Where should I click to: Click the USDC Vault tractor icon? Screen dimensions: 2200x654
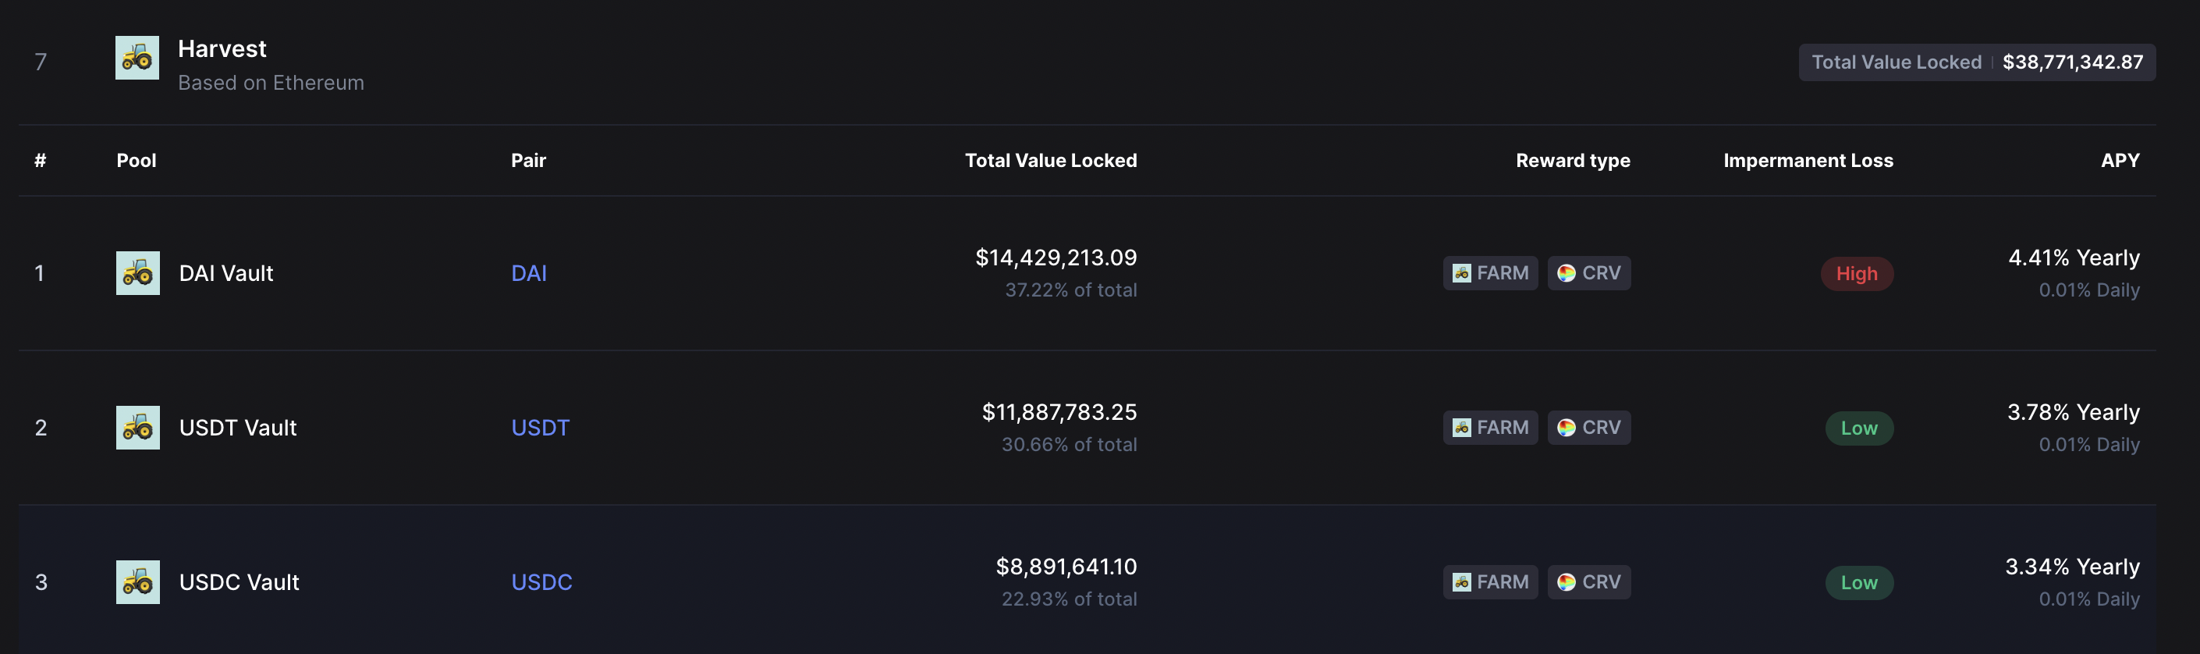[x=137, y=582]
